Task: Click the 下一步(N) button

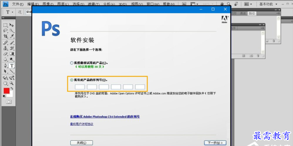Action: [x=215, y=143]
